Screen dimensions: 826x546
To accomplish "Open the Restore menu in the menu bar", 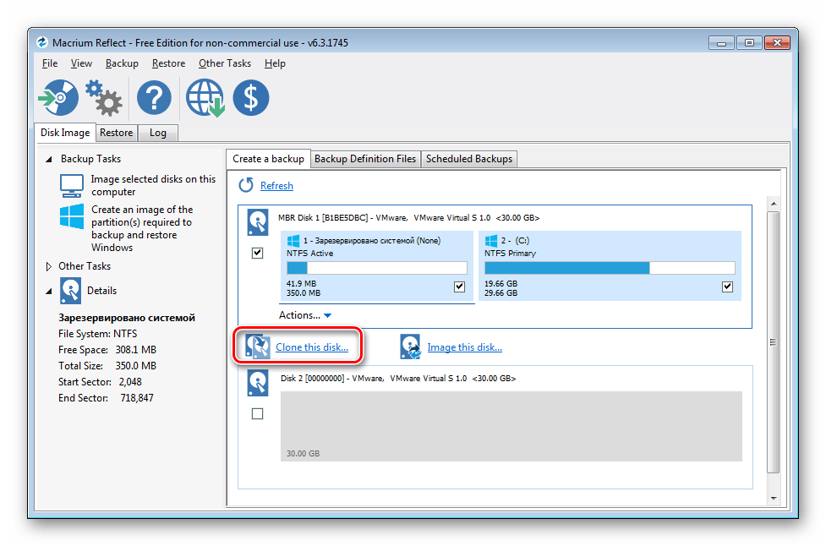I will point(168,63).
